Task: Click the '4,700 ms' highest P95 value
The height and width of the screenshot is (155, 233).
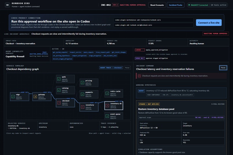Action: (x=111, y=44)
